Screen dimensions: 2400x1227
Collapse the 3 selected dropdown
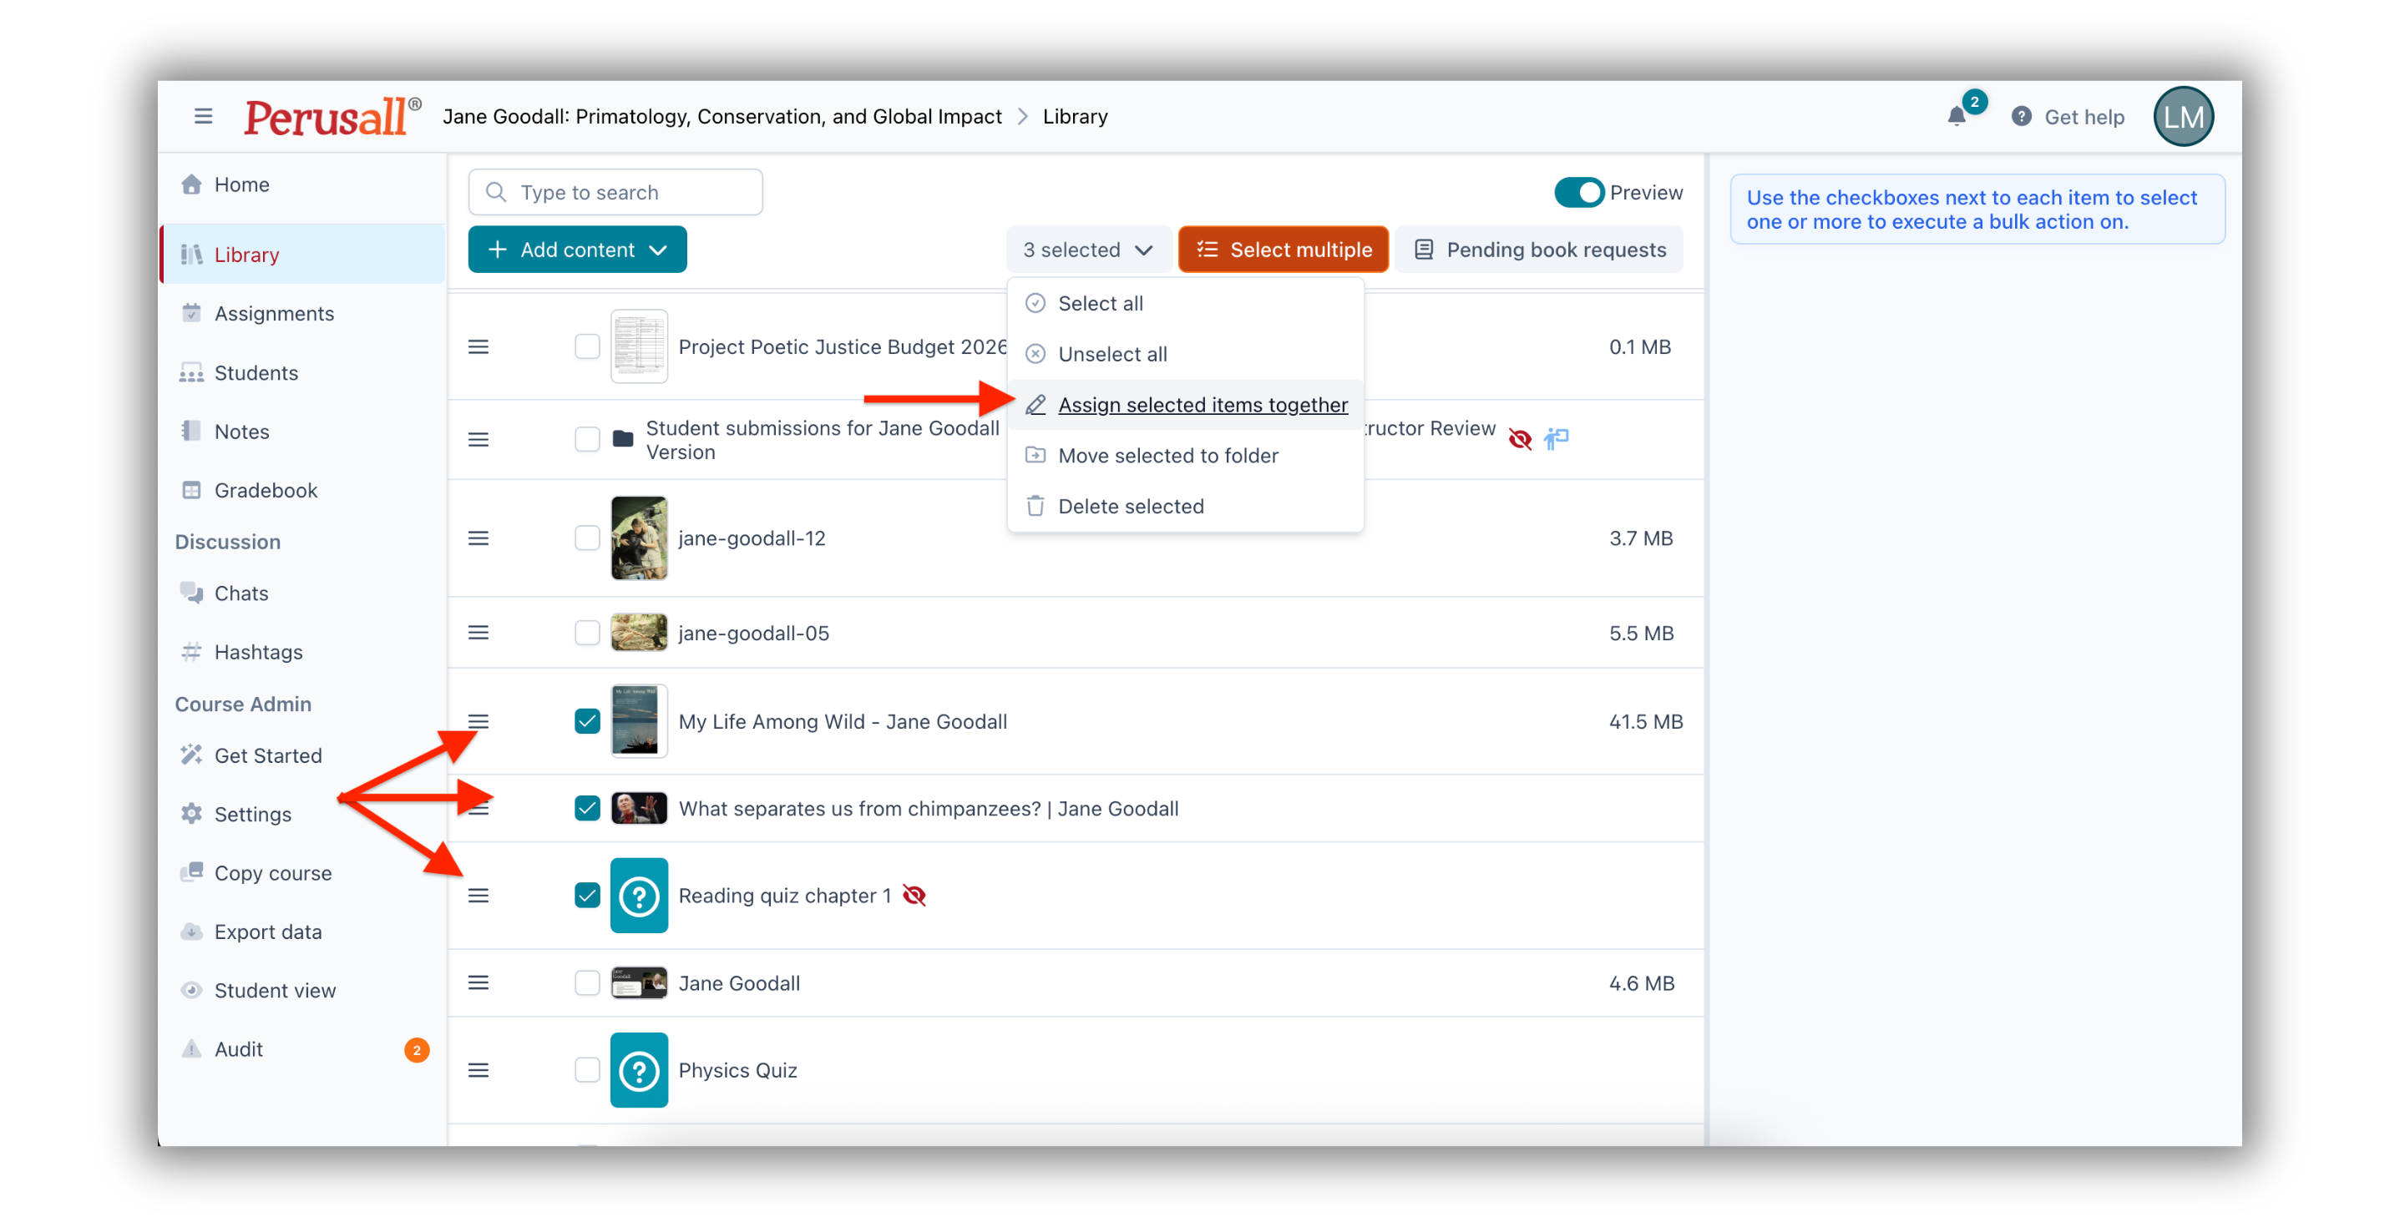point(1087,250)
